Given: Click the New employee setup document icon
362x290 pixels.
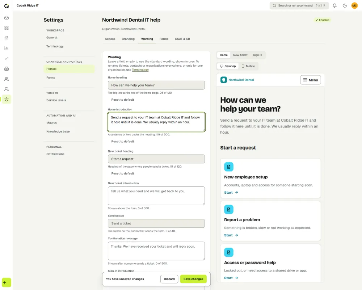Looking at the screenshot, I should click(229, 167).
